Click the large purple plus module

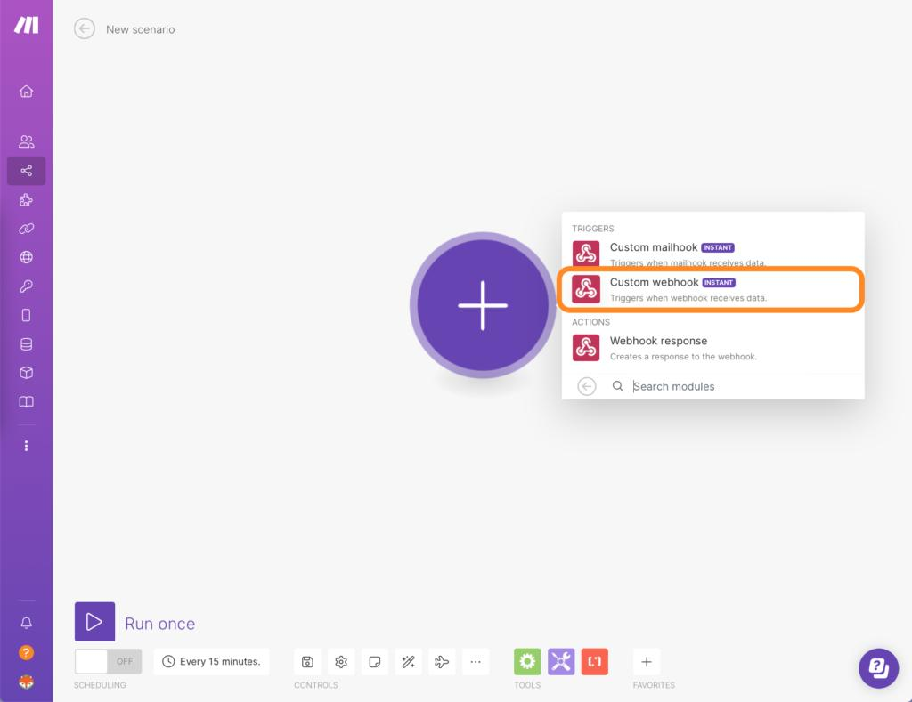click(x=482, y=305)
